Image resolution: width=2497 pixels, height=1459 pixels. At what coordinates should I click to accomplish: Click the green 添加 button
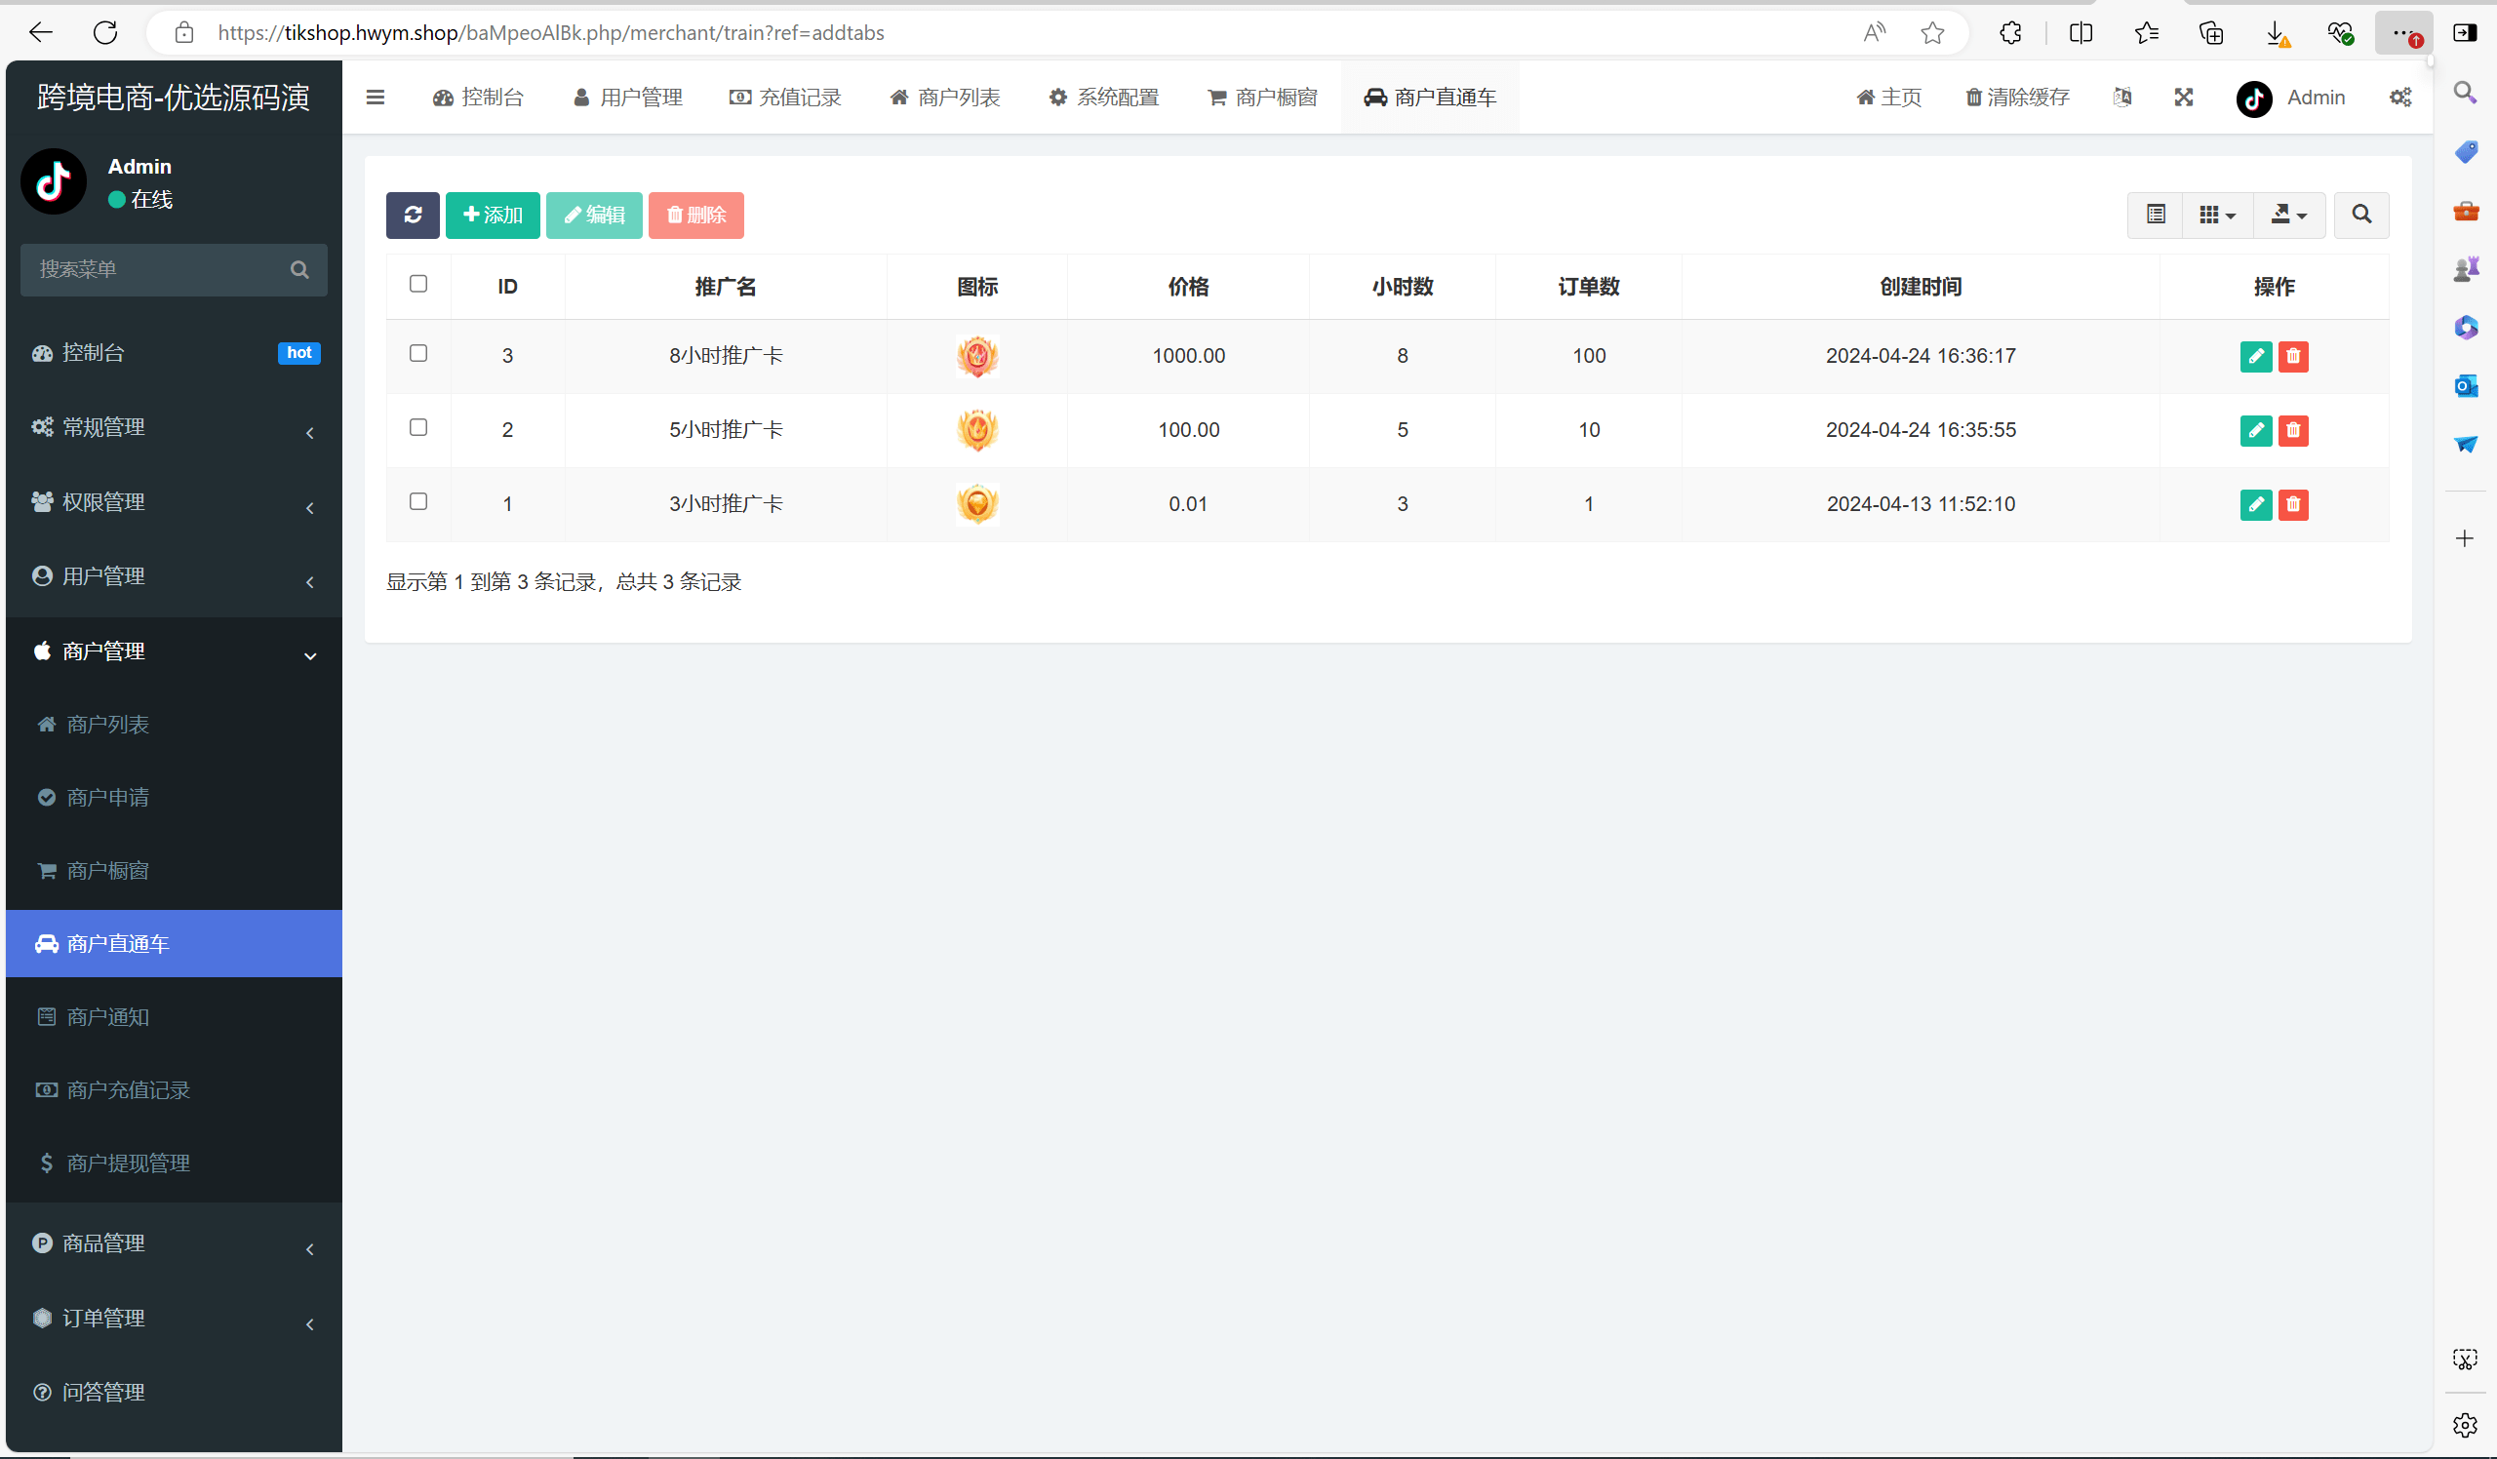point(493,215)
